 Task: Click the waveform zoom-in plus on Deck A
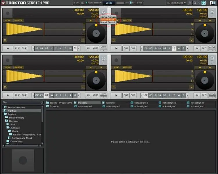84,24
